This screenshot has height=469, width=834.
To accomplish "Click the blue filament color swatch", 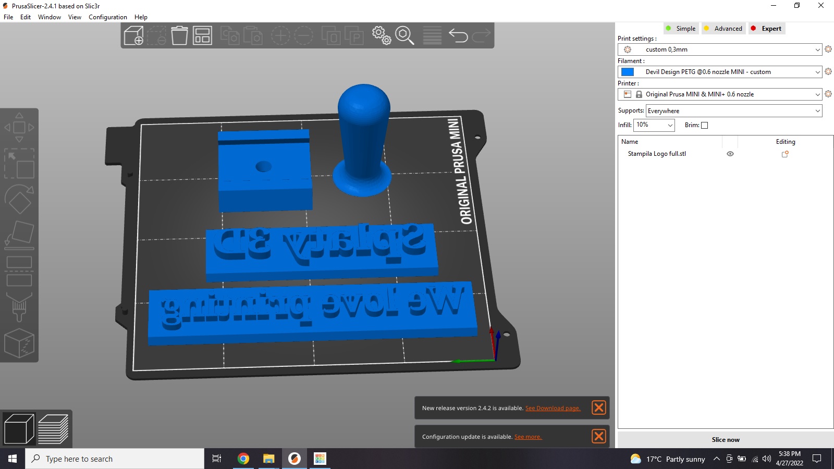I will point(628,72).
